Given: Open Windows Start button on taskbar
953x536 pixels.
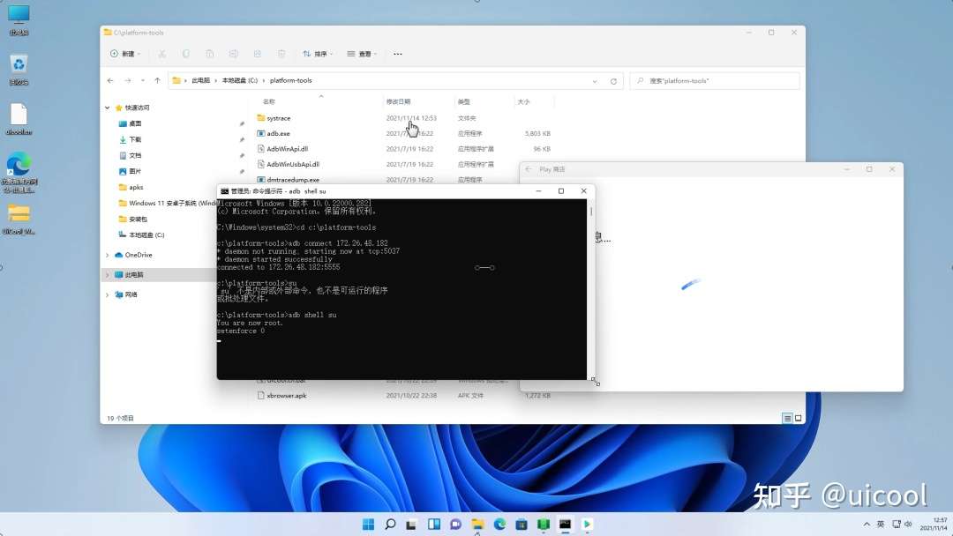Looking at the screenshot, I should coord(368,524).
